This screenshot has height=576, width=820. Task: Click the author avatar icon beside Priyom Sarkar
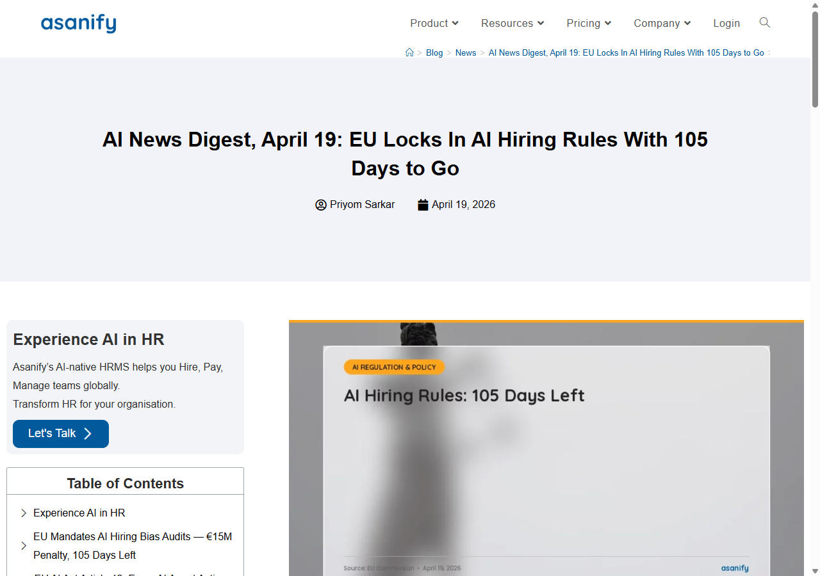click(x=321, y=205)
